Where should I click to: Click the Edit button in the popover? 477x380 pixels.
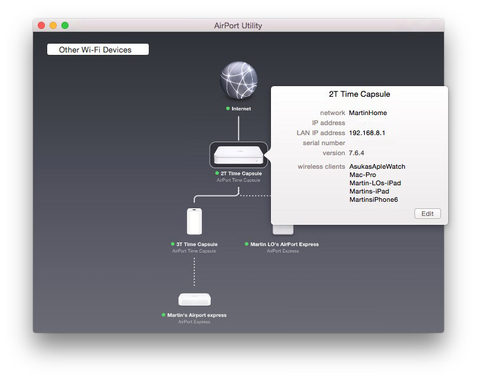(427, 214)
